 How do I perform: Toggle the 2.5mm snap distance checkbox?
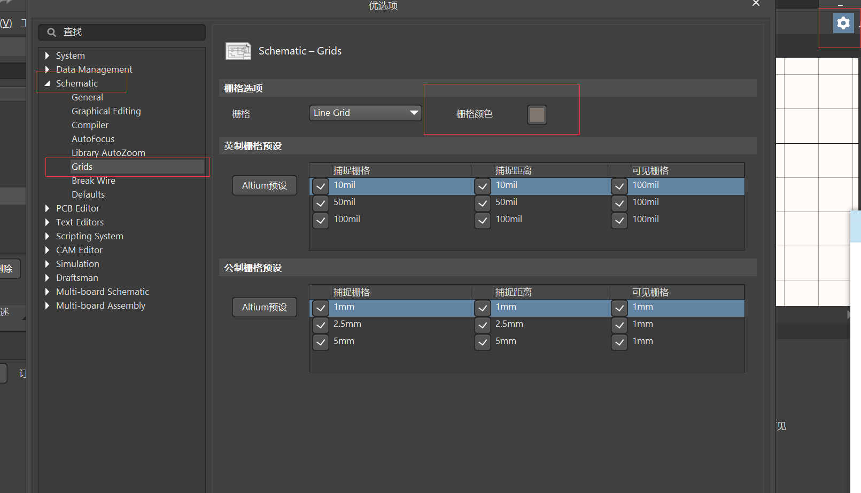click(483, 325)
